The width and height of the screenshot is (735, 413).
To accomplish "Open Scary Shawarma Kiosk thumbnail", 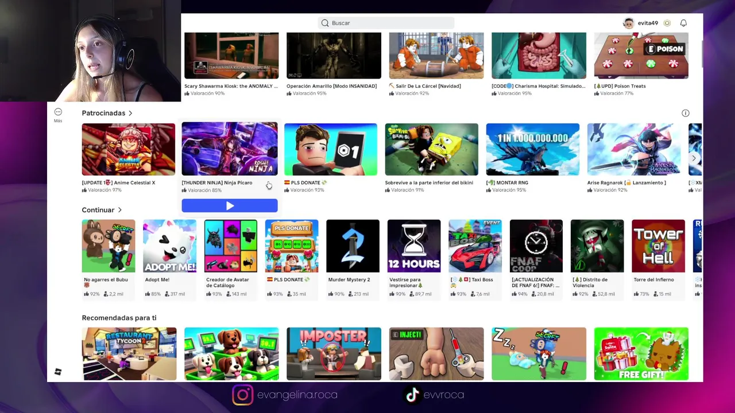I will 231,56.
